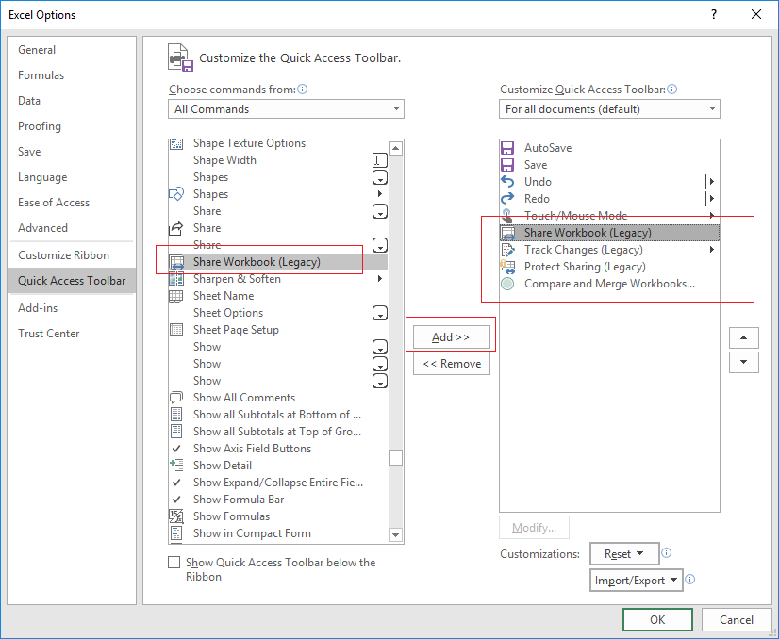Click the commands list scrollbar thumb
779x639 pixels.
(x=395, y=457)
